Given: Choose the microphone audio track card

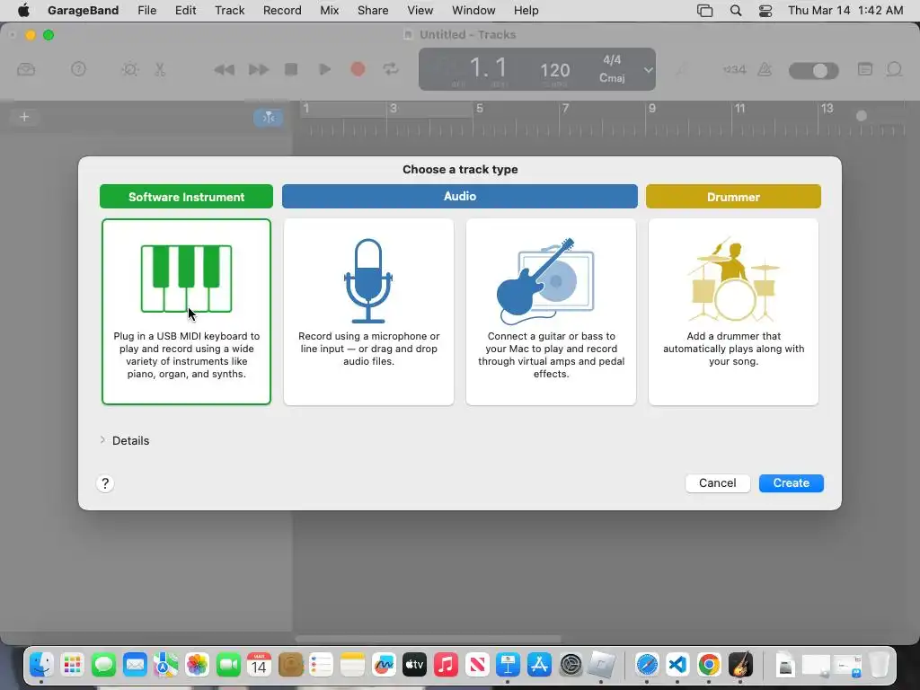Looking at the screenshot, I should (368, 312).
